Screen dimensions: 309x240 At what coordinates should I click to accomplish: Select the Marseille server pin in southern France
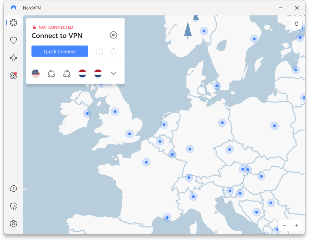[167, 217]
